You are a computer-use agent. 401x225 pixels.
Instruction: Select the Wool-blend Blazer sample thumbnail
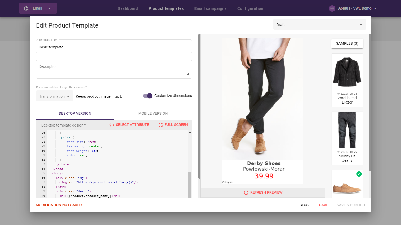[347, 80]
